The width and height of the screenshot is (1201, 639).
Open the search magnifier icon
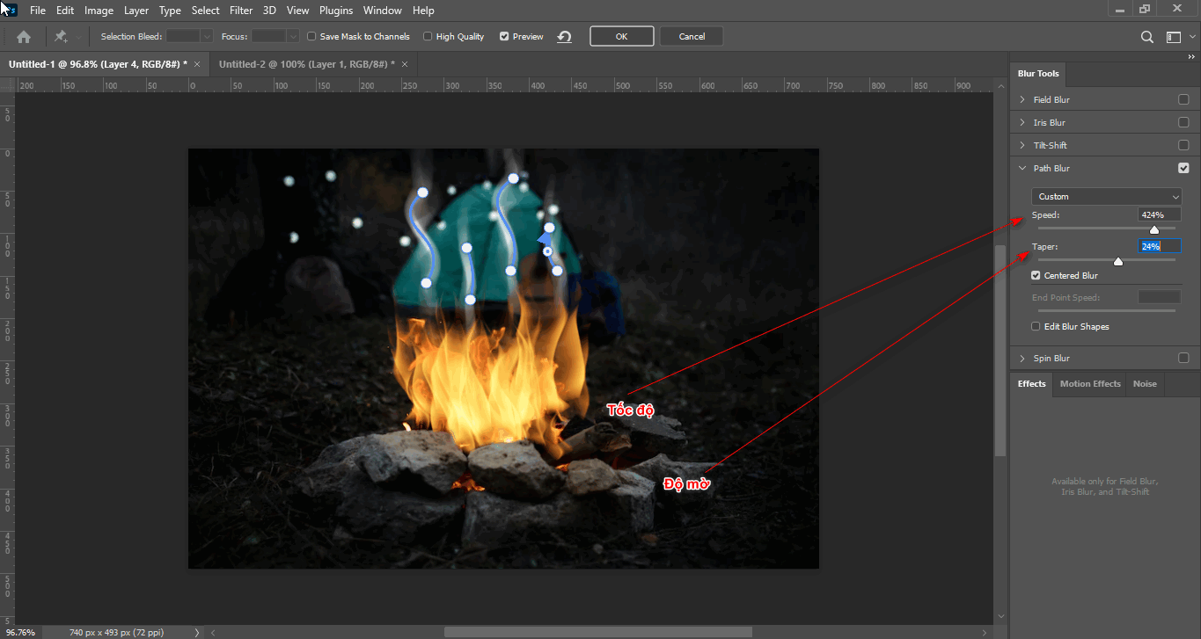click(1146, 36)
